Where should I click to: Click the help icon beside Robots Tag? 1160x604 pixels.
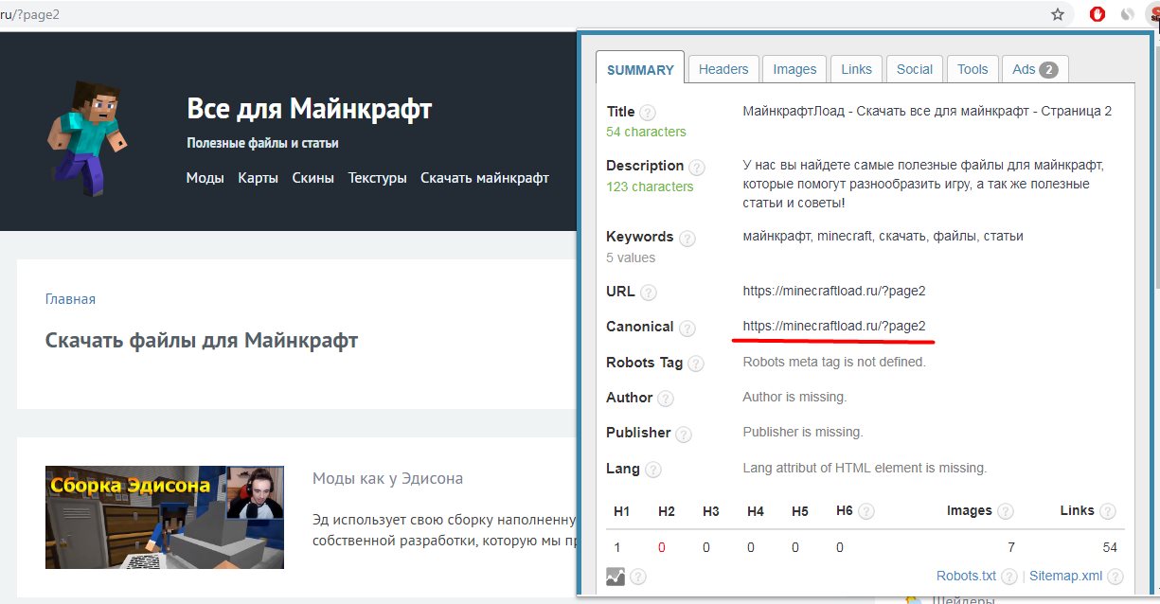coord(696,364)
